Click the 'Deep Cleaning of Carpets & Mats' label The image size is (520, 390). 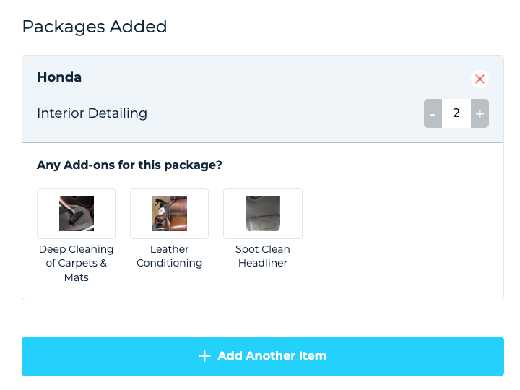pyautogui.click(x=77, y=263)
